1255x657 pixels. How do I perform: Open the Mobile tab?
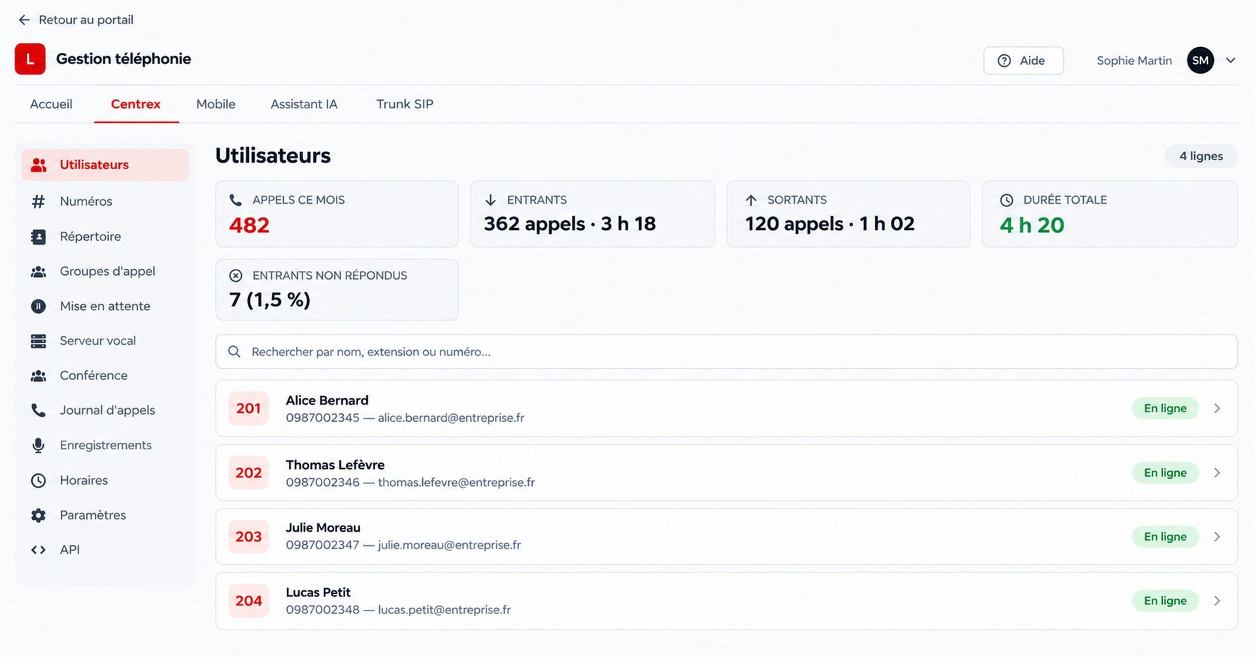(x=216, y=104)
